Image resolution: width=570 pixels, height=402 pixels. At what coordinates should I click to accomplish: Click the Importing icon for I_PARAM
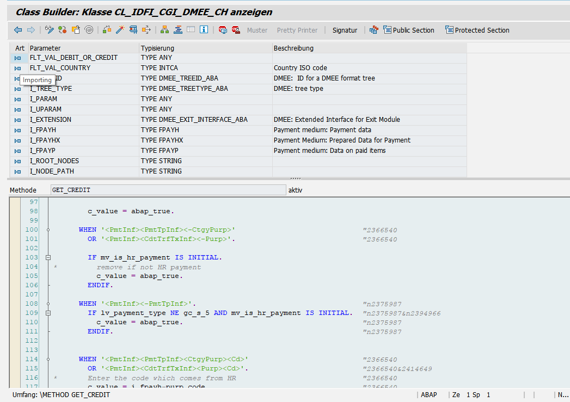[17, 99]
